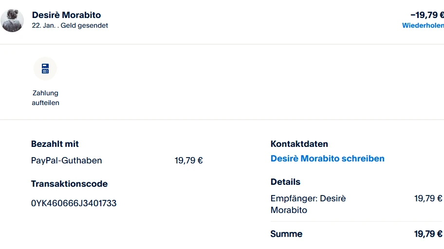Screen dimensions: 444x249
Task: Click Desirè Morabito's profile avatar
Action: (12, 21)
